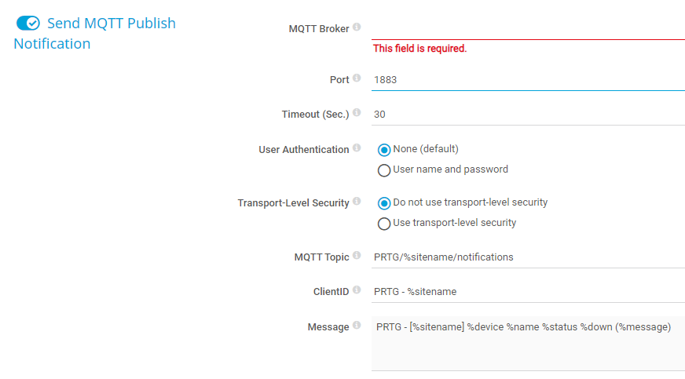Viewport: 685px width, 379px height.
Task: Choose User name and password option
Action: [384, 170]
